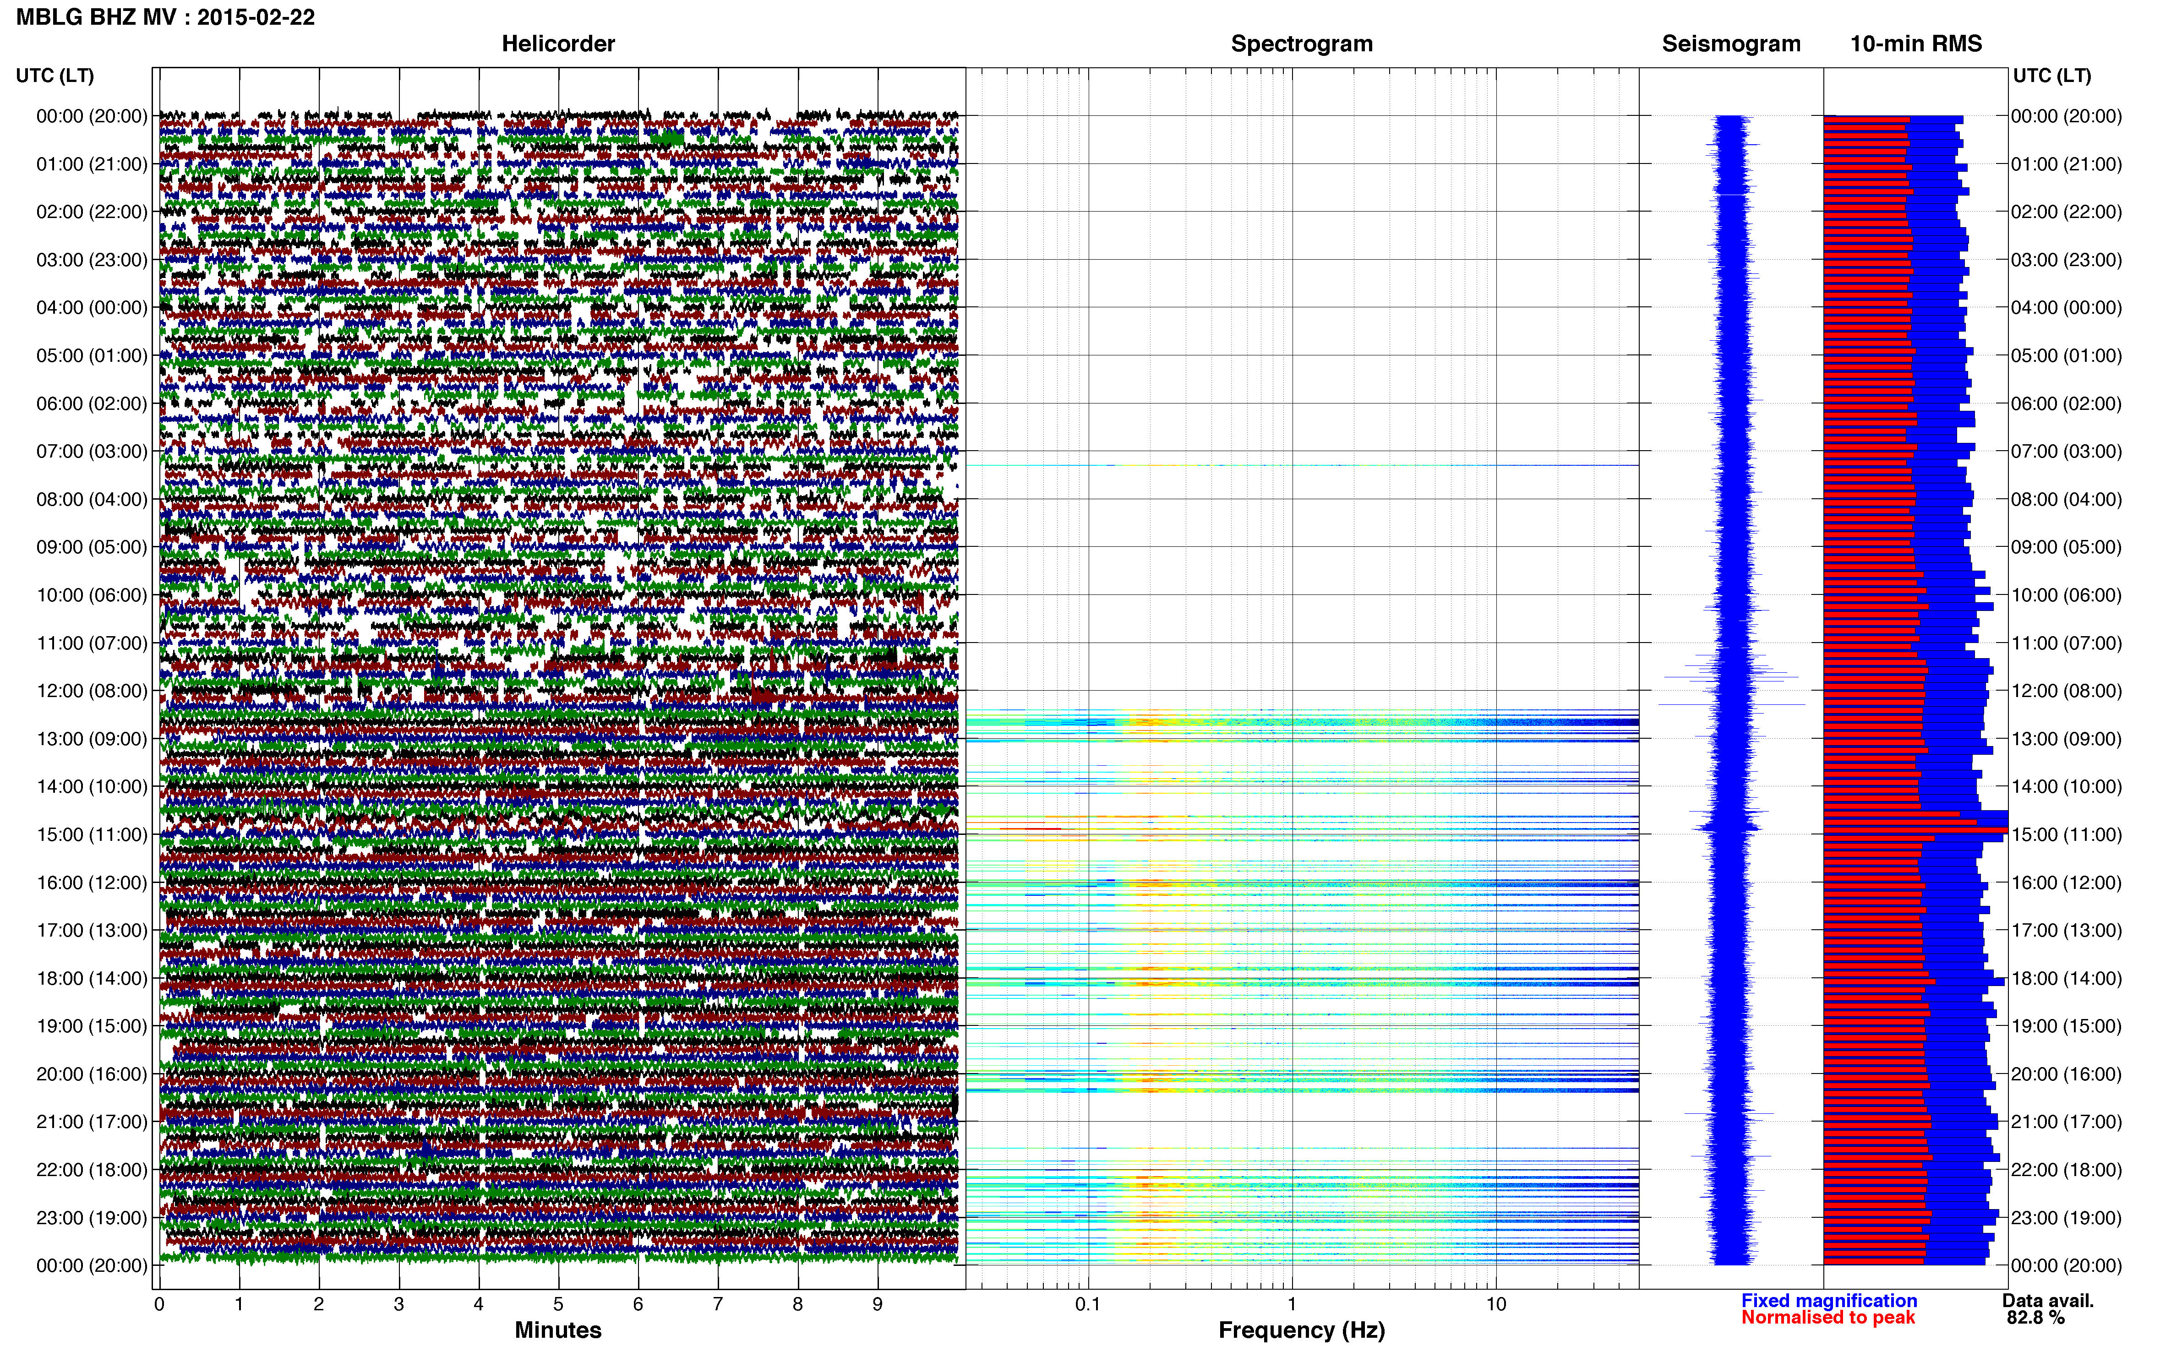The image size is (2171, 1357).
Task: Select the 'Spectrogram' panel heading
Action: (x=1301, y=43)
